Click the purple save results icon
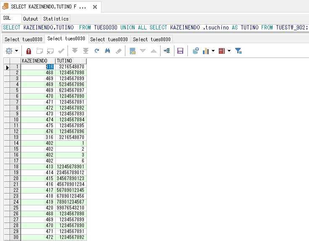Screen dimensions: 309x241 180,51
